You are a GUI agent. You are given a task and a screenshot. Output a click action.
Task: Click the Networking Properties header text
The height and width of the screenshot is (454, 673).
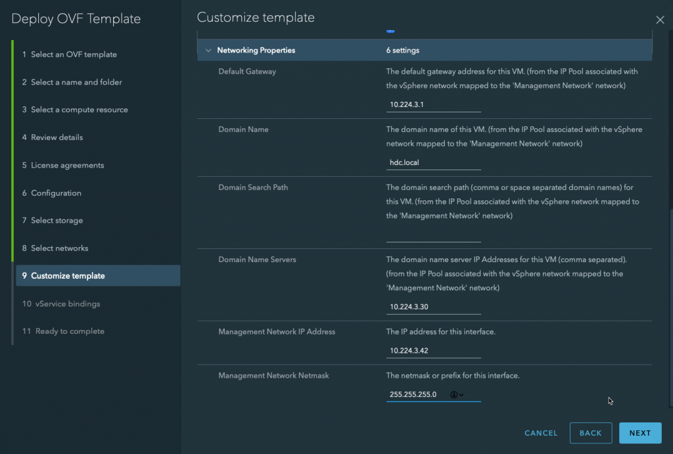(x=256, y=50)
